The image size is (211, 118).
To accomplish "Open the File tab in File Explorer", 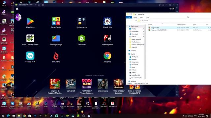I will pyautogui.click(x=129, y=17).
